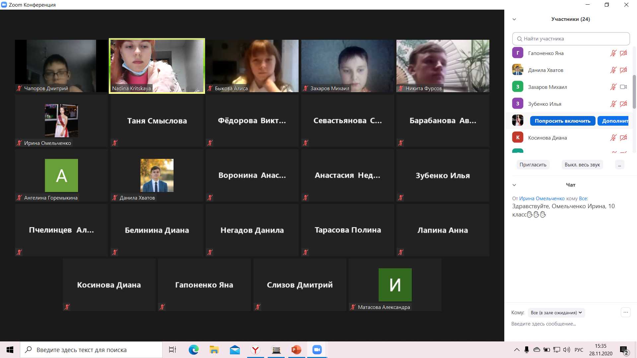Click camera-off icon for Косинова Диана
The width and height of the screenshot is (637, 358).
pos(623,138)
